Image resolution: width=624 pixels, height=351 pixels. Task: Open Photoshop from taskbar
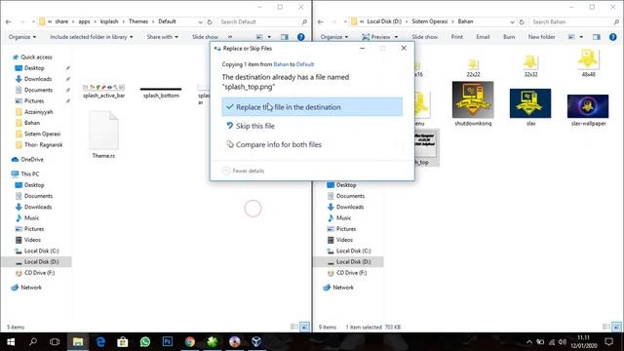coord(168,342)
